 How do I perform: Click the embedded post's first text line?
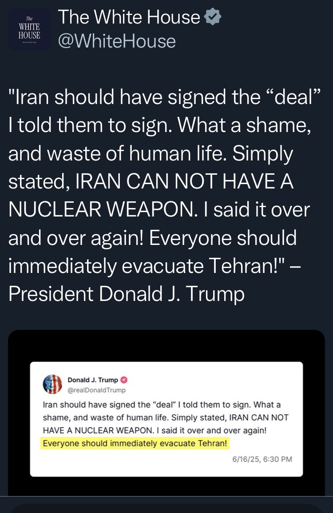(162, 405)
